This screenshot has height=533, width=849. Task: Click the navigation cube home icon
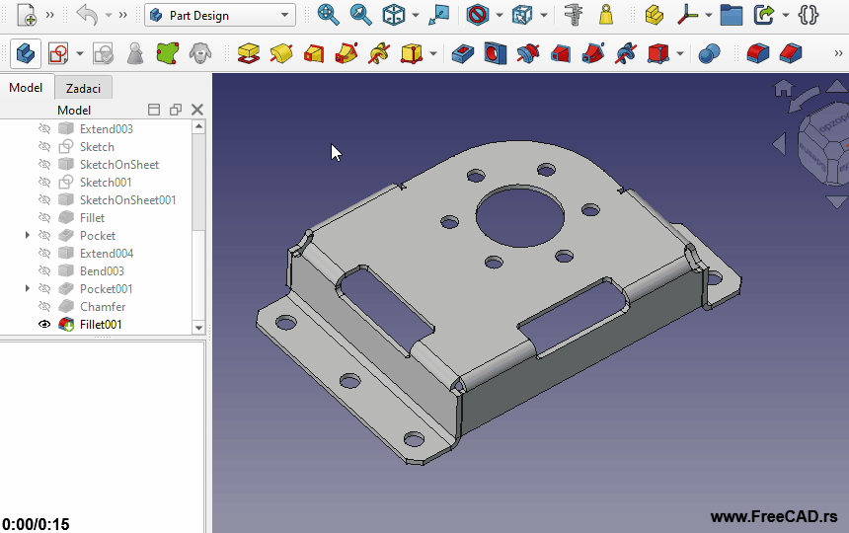pos(783,88)
